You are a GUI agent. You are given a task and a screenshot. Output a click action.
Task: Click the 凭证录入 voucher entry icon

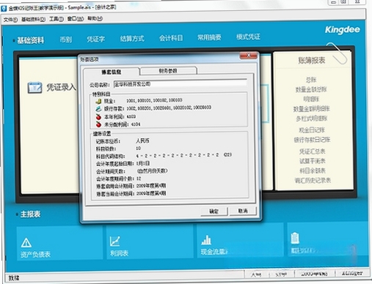click(34, 88)
